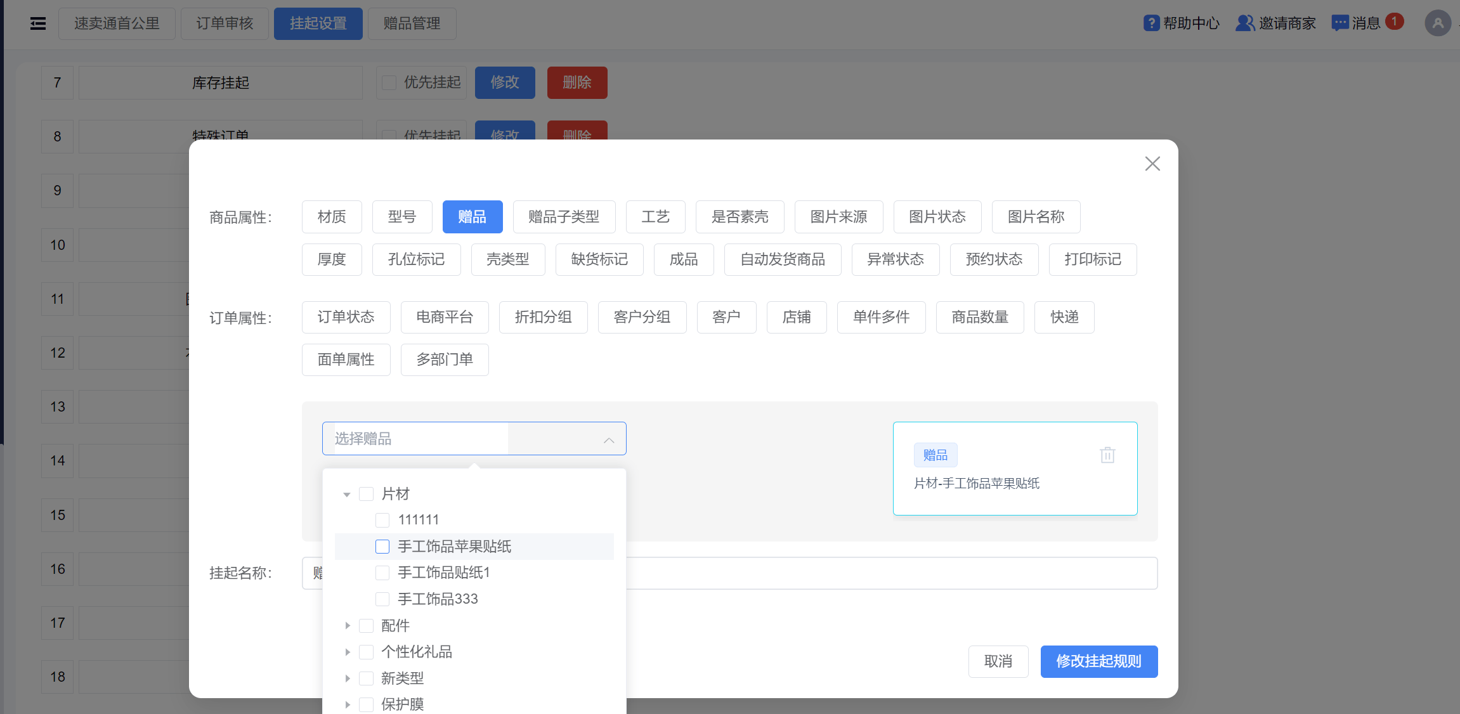The width and height of the screenshot is (1460, 714).
Task: Enable 优先挂起 checkbox on row 7
Action: point(389,83)
